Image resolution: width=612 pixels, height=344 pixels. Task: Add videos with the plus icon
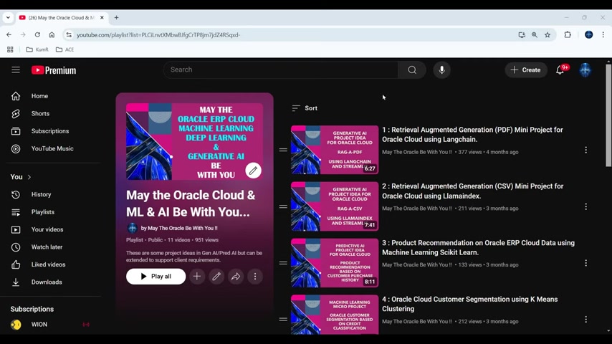coord(197,277)
